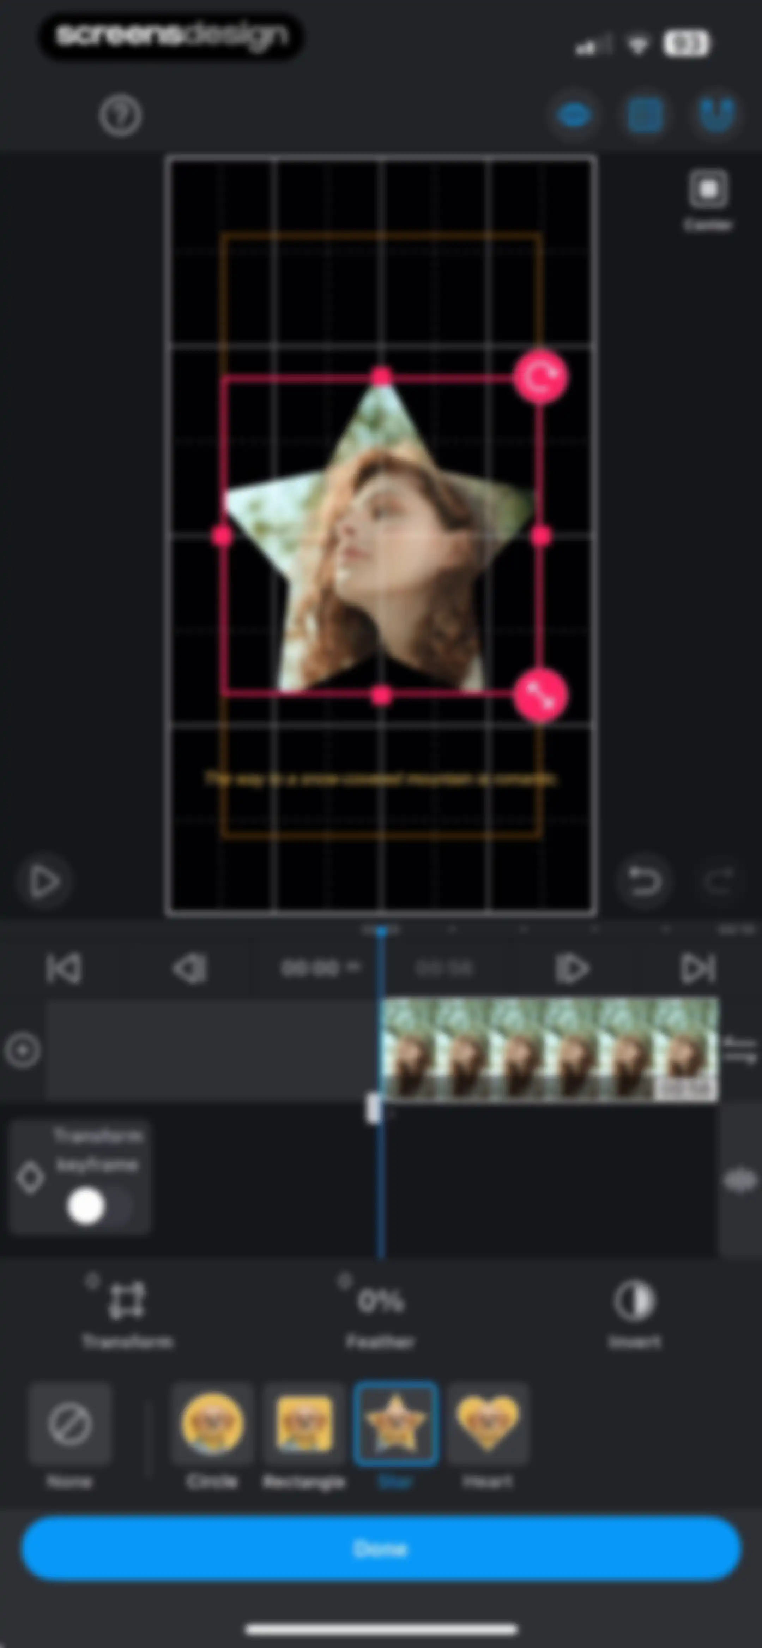The height and width of the screenshot is (1648, 762).
Task: Click the top middle pink mask handle
Action: click(381, 377)
